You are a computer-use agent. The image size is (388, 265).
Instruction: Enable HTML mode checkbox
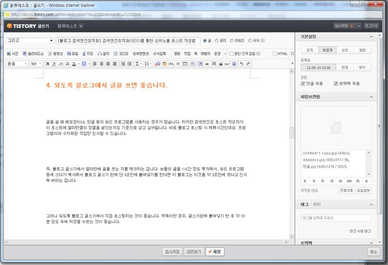click(274, 54)
